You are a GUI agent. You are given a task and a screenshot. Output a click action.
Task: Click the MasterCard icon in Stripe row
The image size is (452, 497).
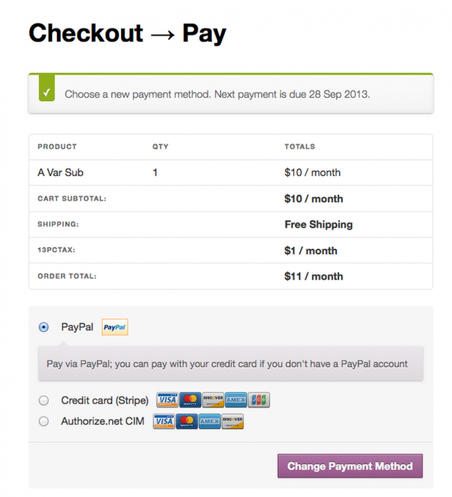click(190, 400)
